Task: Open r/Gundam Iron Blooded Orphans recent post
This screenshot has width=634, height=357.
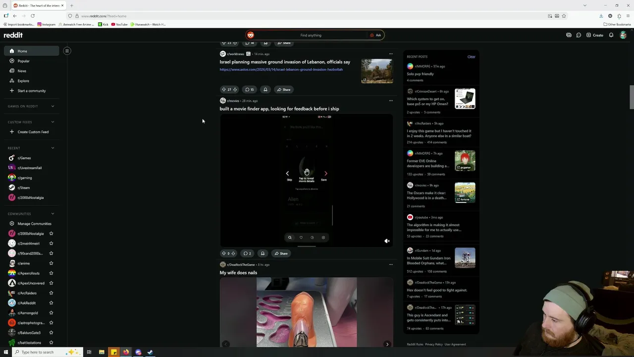Action: pyautogui.click(x=441, y=261)
